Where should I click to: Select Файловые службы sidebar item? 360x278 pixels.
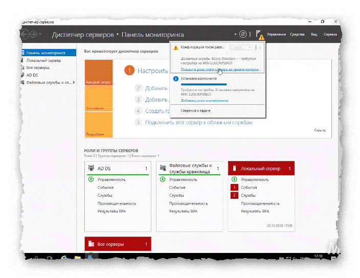click(x=49, y=82)
